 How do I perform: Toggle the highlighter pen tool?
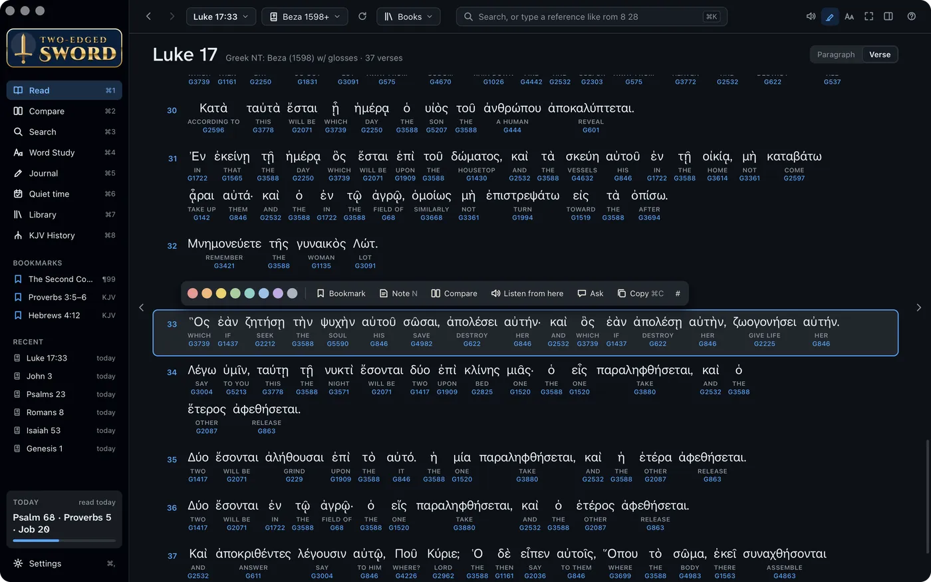[830, 17]
